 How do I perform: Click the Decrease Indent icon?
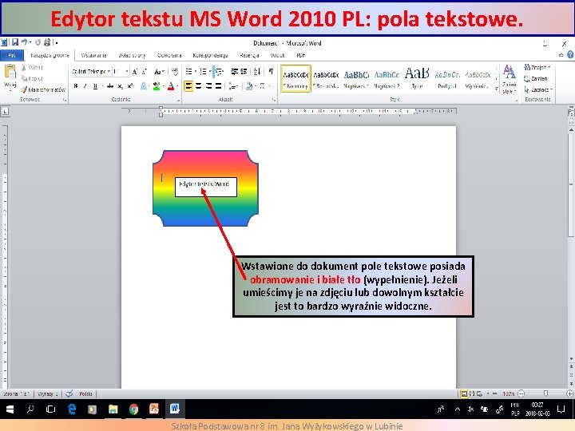pyautogui.click(x=234, y=72)
